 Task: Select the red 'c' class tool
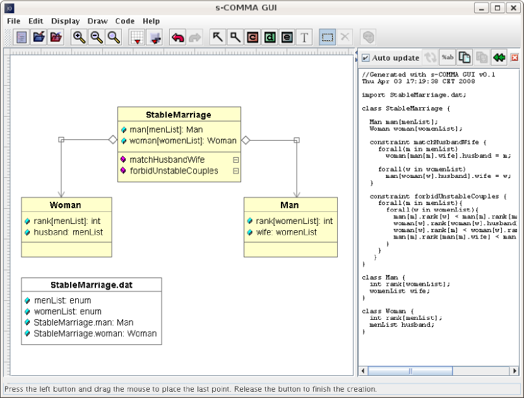[253, 37]
